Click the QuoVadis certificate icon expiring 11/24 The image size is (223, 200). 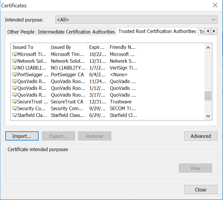tap(14, 81)
